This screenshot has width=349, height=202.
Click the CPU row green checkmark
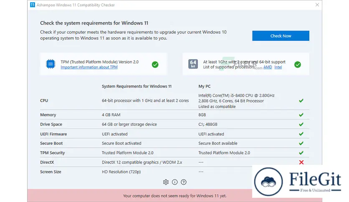point(301,101)
